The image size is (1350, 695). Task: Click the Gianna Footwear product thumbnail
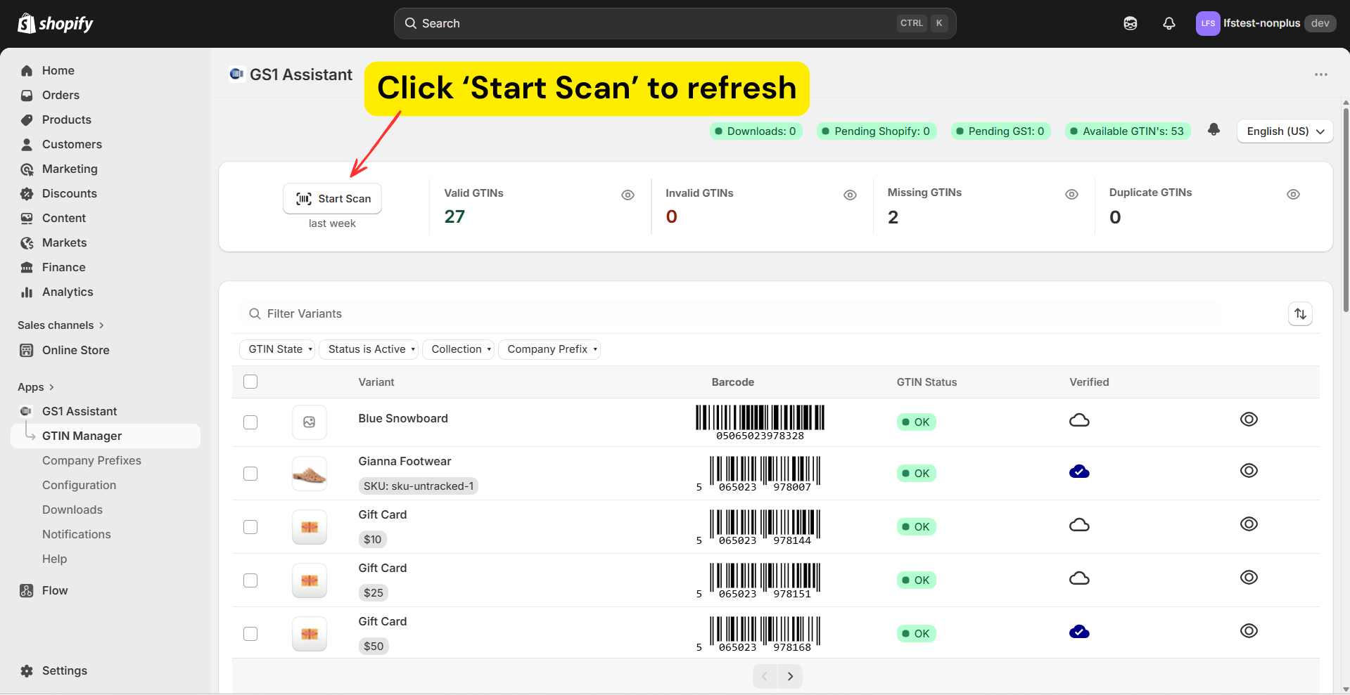pyautogui.click(x=310, y=474)
